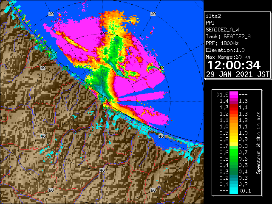Click the '40' label due south of radar
This screenshot has height=204, width=272.
(102, 170)
